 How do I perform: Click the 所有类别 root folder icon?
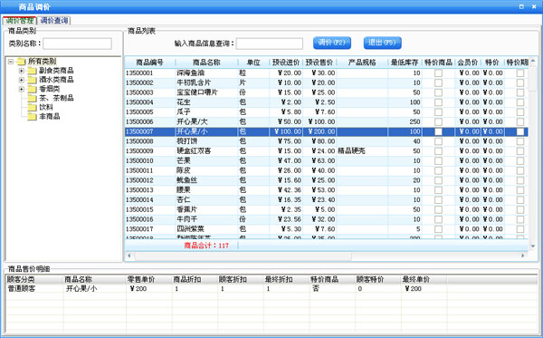pyautogui.click(x=22, y=62)
